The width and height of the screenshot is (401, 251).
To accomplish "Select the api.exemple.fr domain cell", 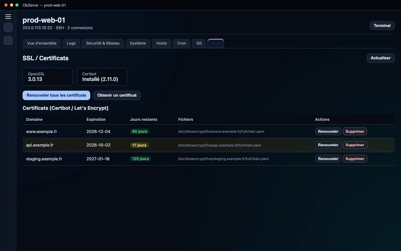I will click(40, 145).
